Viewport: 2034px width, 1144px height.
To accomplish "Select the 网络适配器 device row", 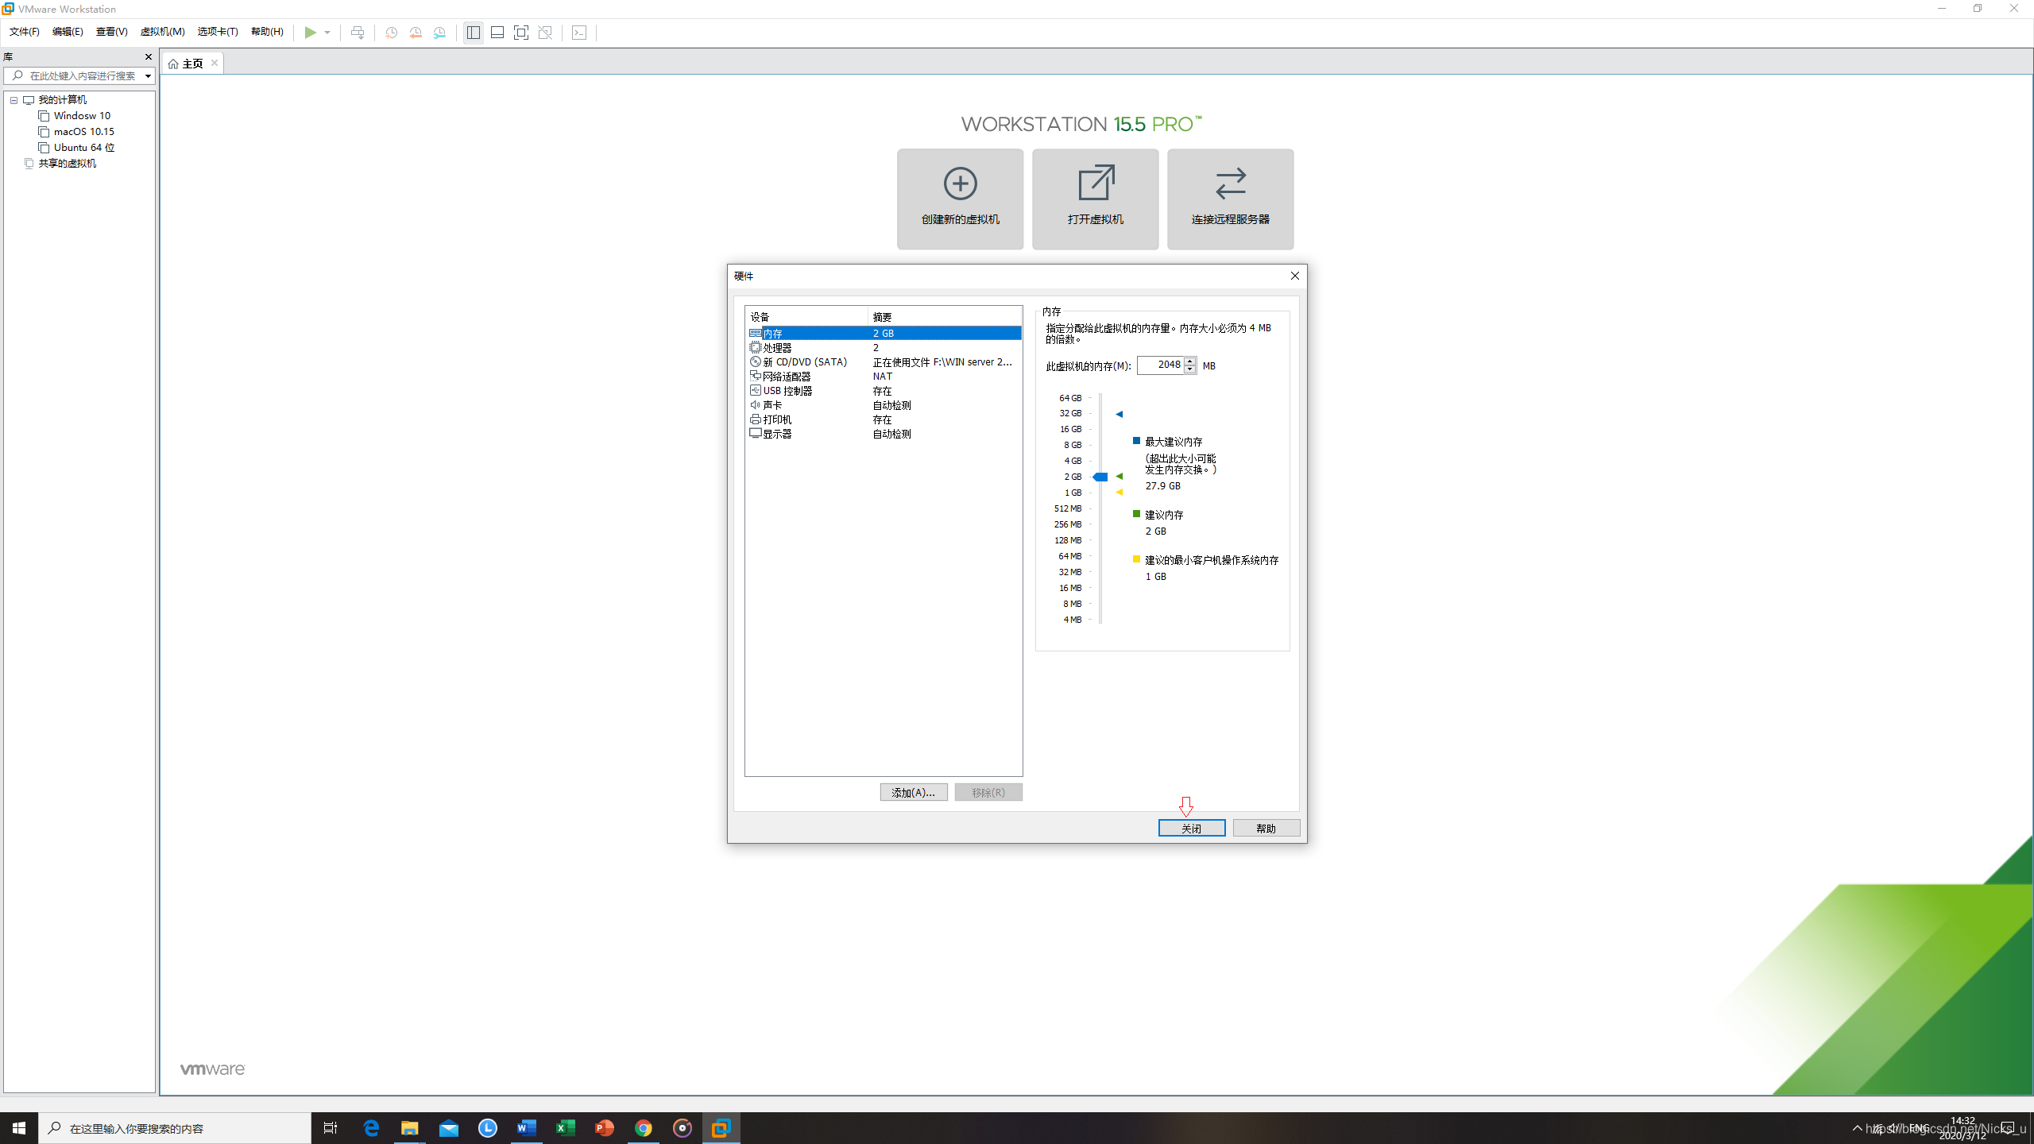I will pos(787,377).
